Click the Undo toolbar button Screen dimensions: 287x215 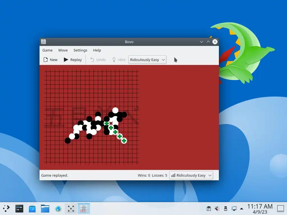click(x=98, y=60)
